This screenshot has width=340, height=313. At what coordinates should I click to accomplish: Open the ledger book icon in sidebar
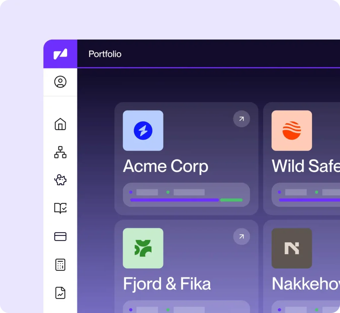(60, 208)
